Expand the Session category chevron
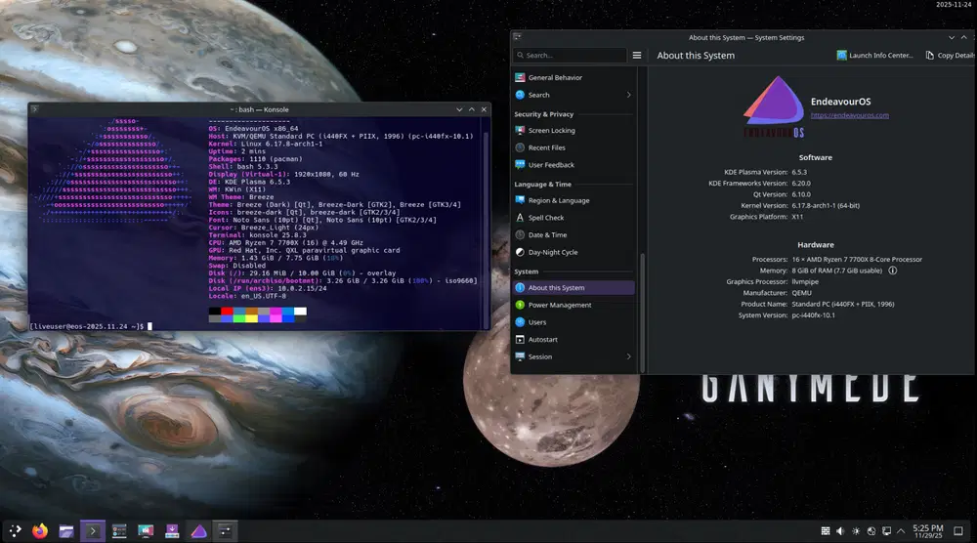Screen dimensions: 977x543 (628, 356)
